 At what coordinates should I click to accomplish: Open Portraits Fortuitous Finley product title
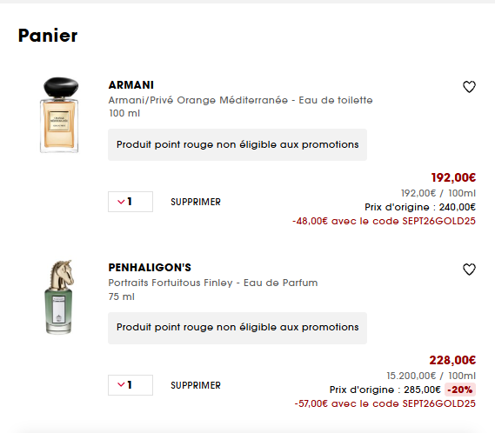click(213, 283)
